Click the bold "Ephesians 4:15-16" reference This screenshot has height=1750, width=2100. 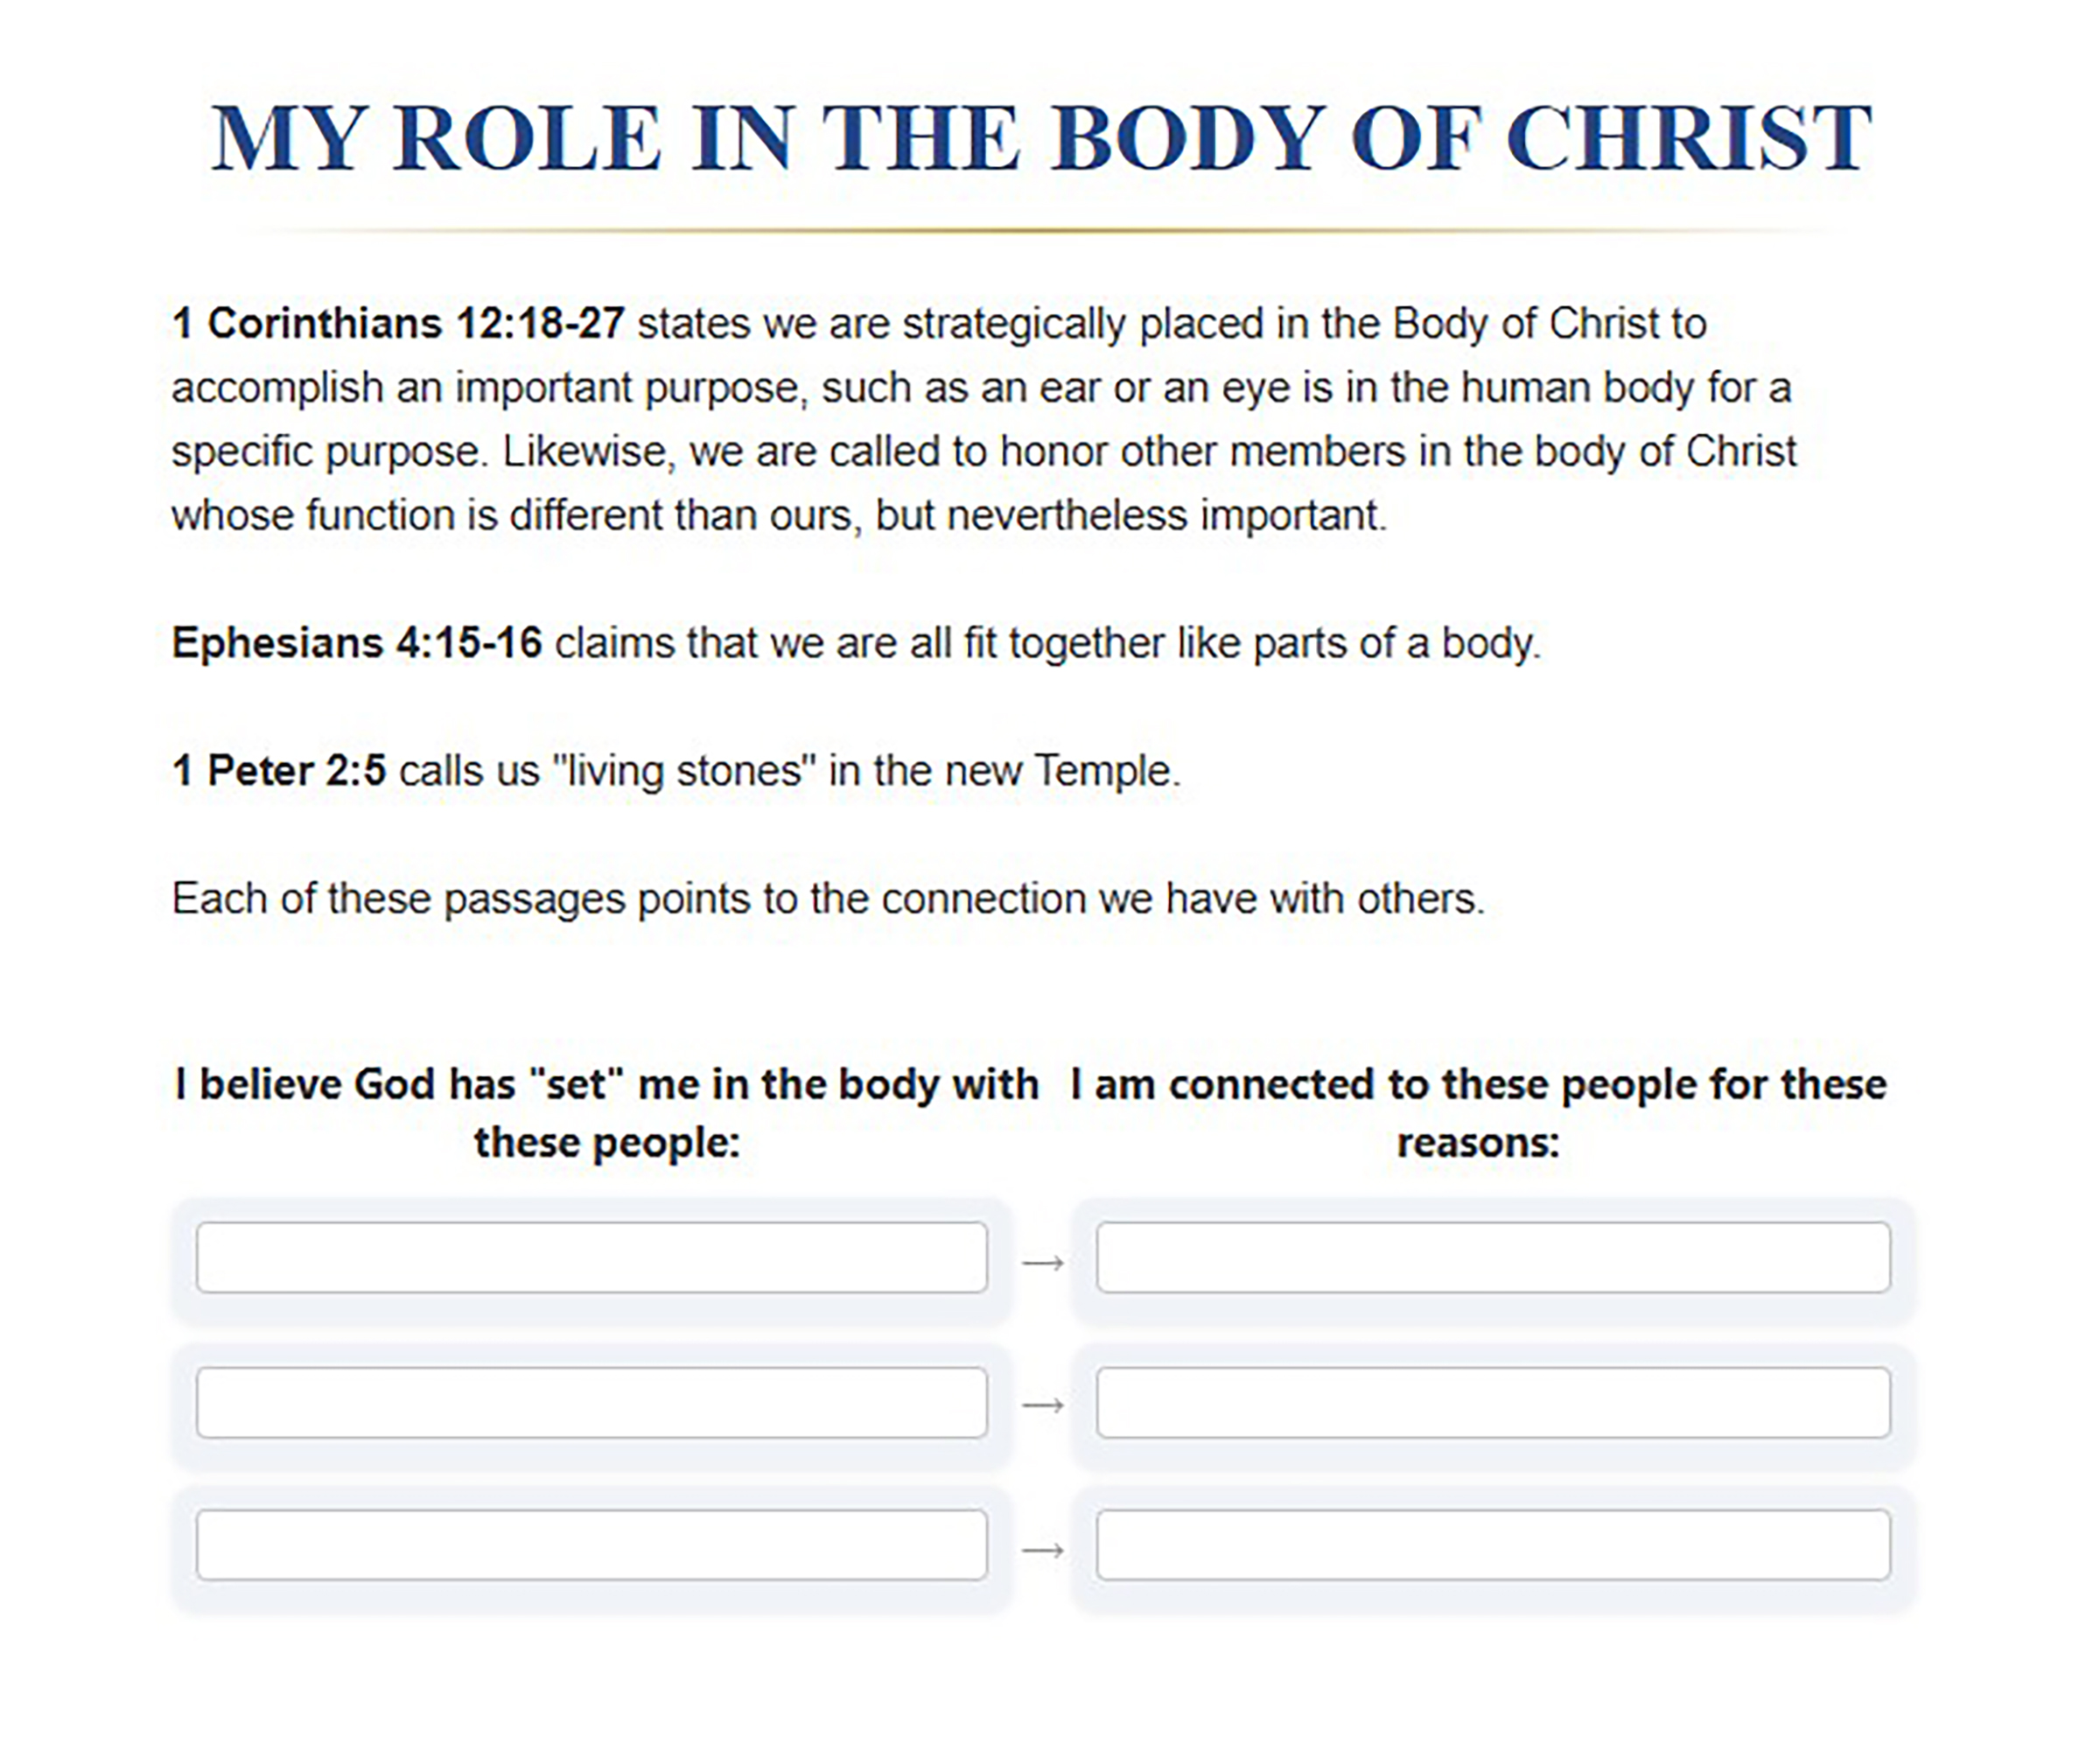point(357,643)
